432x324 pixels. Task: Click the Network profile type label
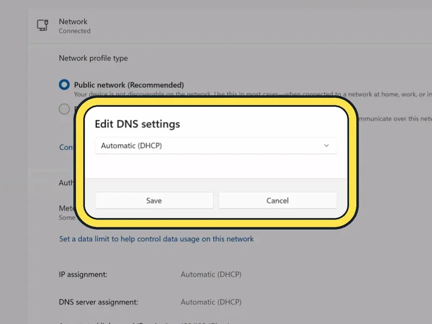pos(93,58)
